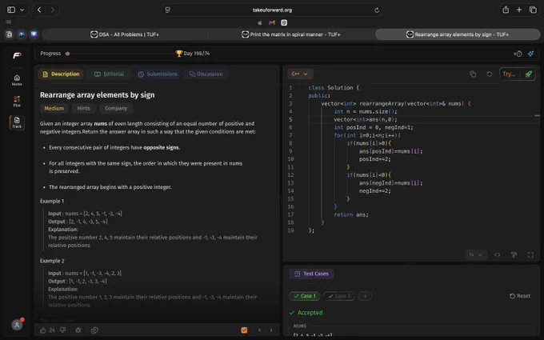Open font size 14 dropdown
This screenshot has height=340, width=544.
pos(475,254)
